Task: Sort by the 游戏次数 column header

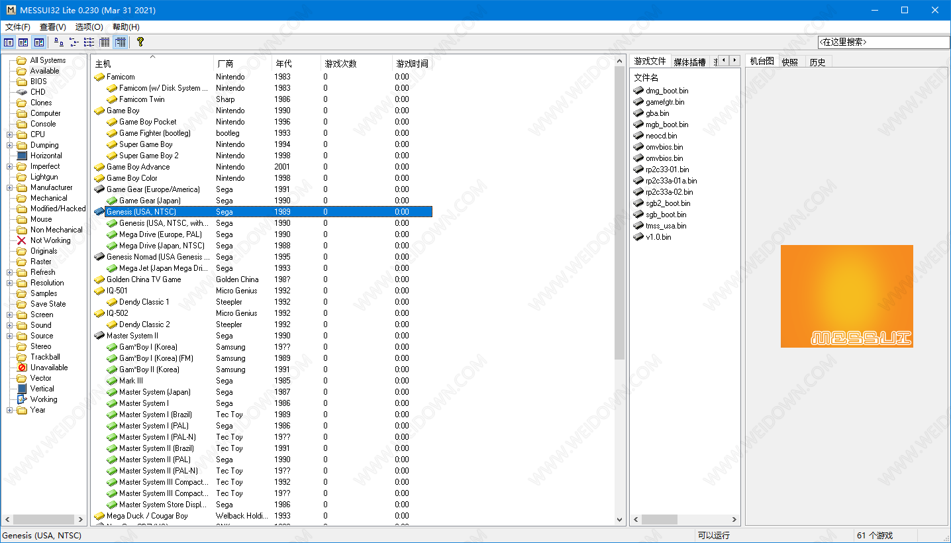Action: tap(356, 64)
